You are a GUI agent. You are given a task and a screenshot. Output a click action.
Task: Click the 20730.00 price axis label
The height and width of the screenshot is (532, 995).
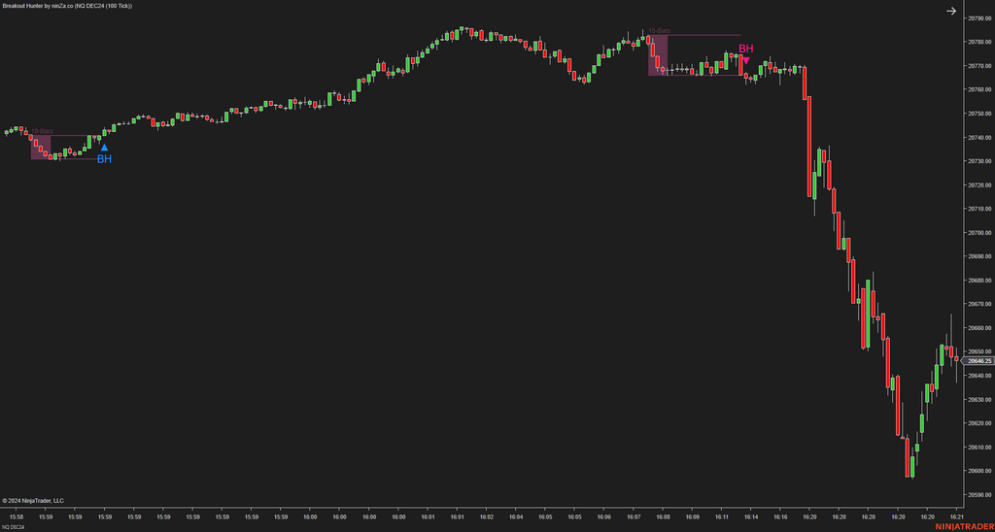point(979,161)
